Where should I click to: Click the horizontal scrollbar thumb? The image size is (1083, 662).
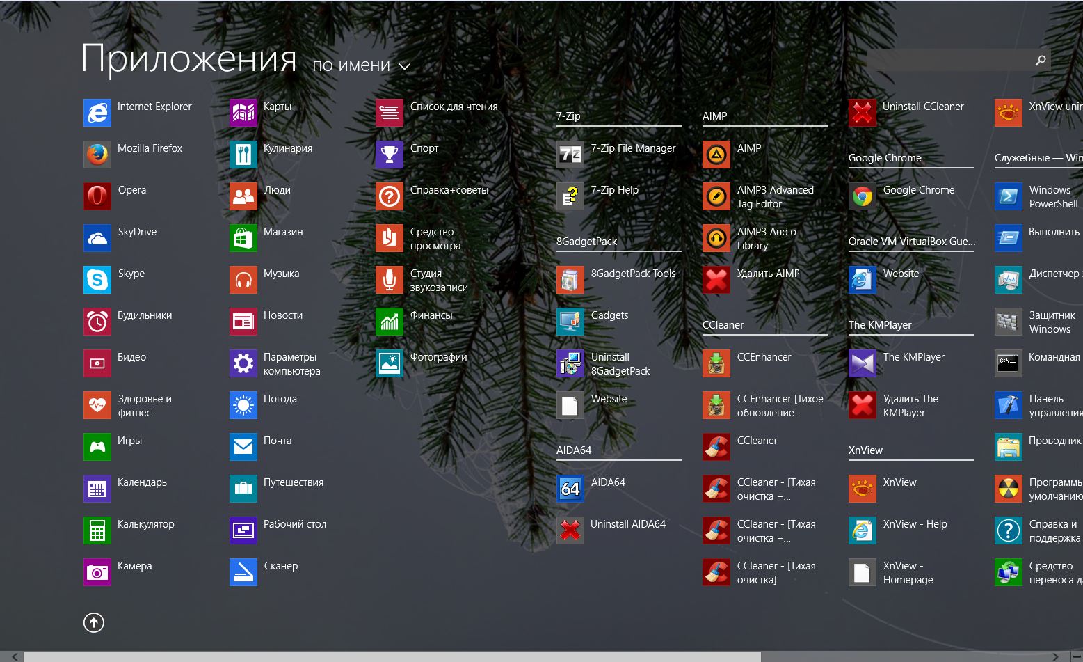(x=392, y=656)
